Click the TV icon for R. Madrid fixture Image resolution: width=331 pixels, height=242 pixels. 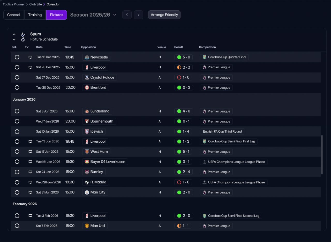tap(30, 182)
